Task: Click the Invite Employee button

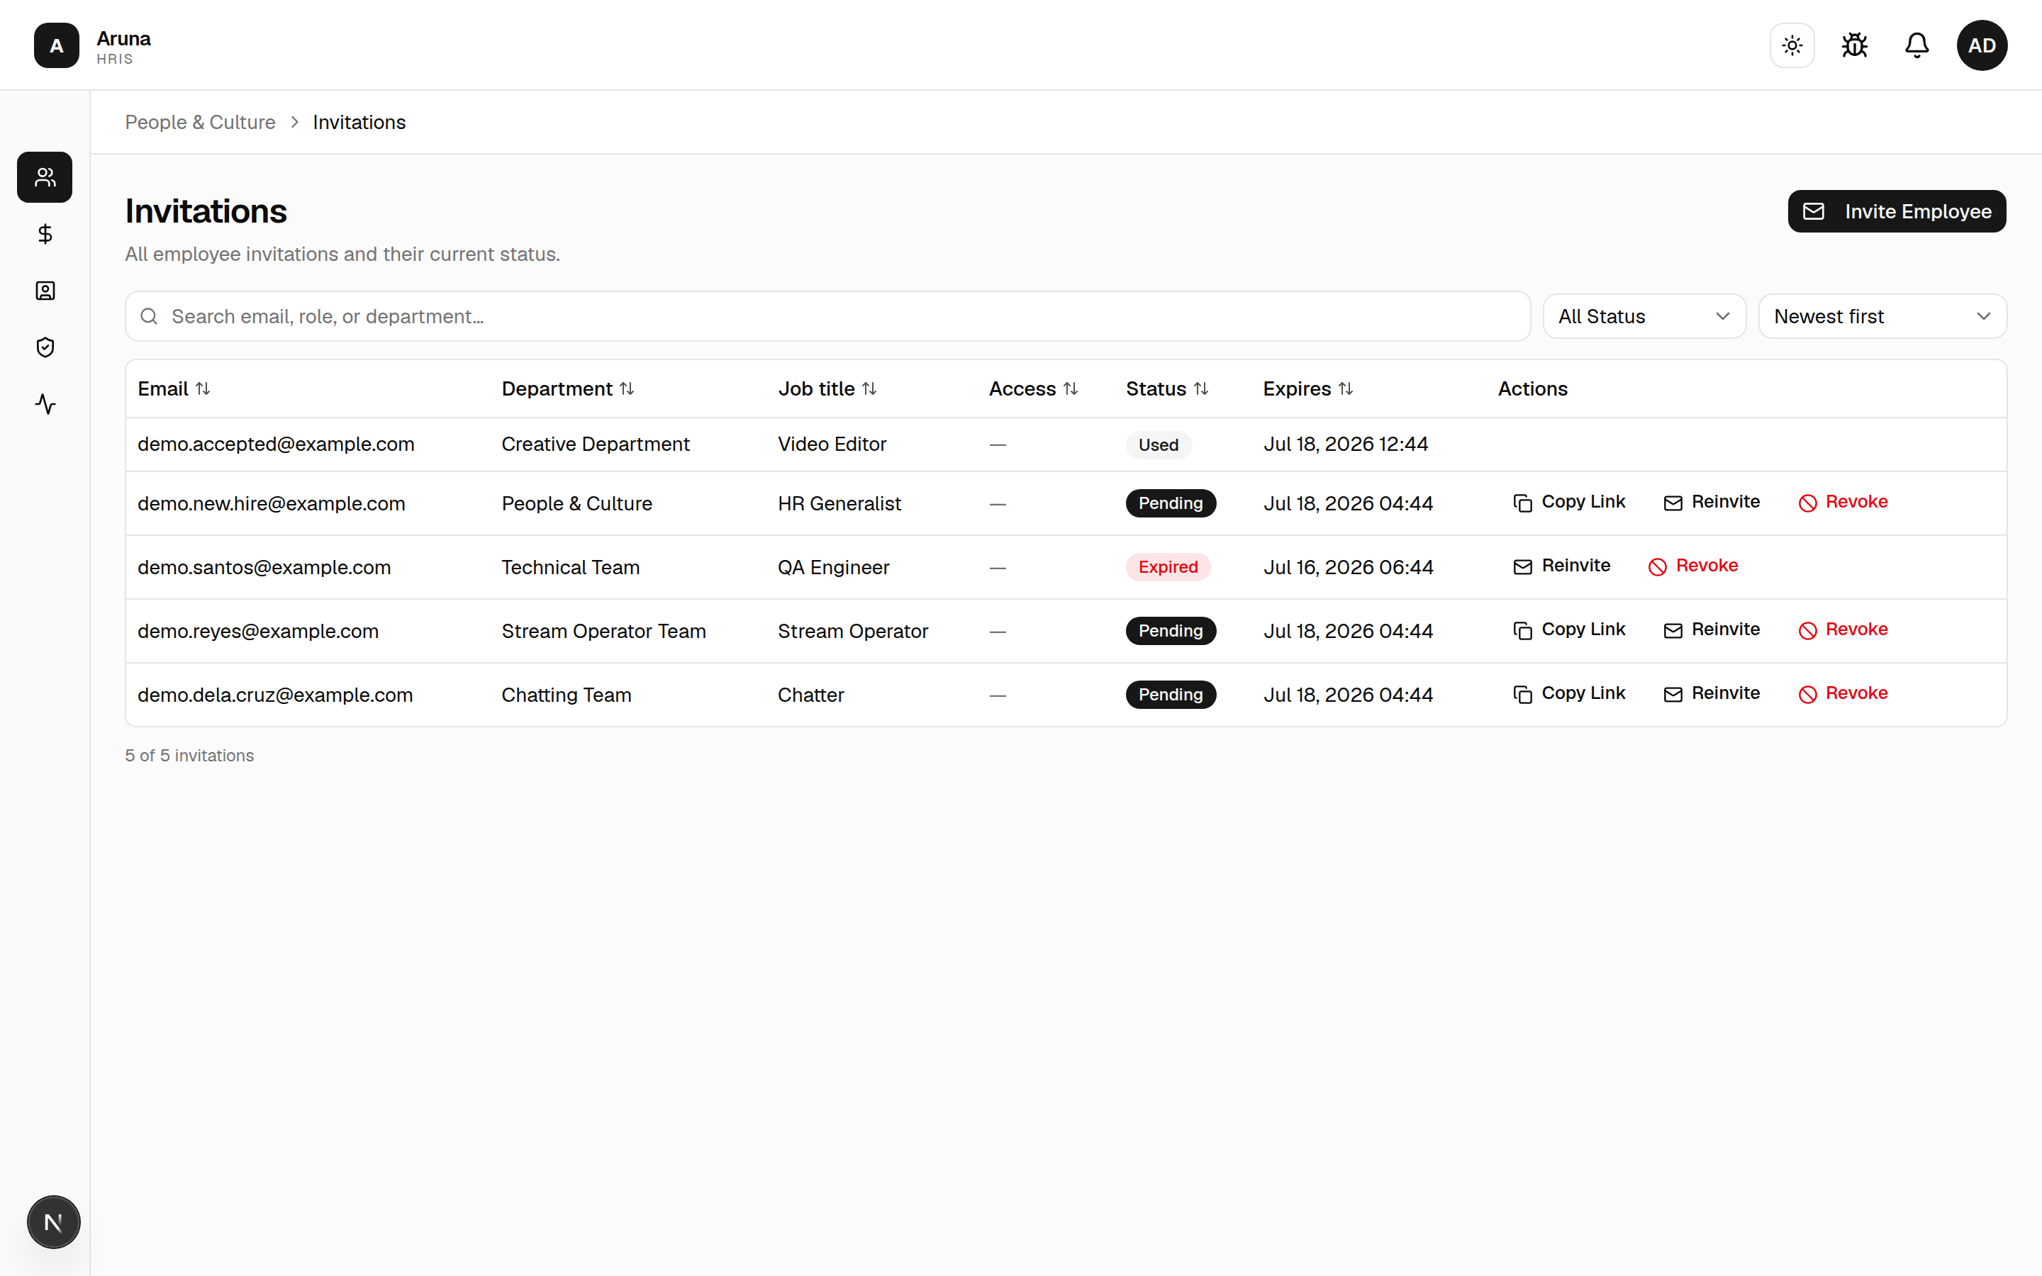Action: click(1897, 211)
